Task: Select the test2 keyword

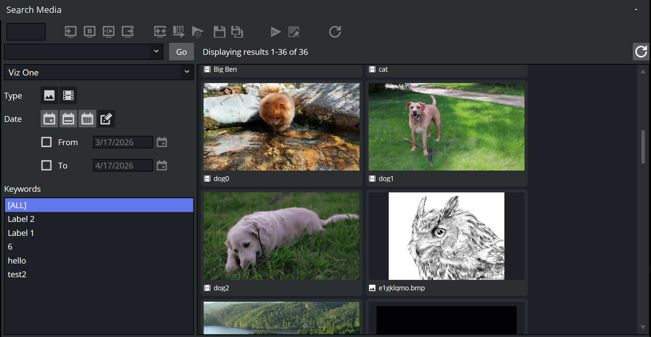Action: click(99, 274)
